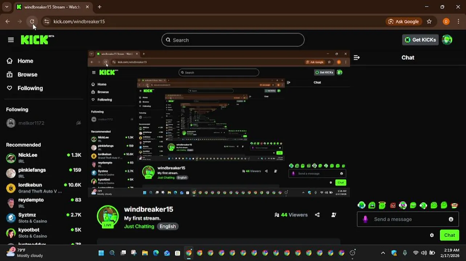The width and height of the screenshot is (466, 261).
Task: Open the NickLee recommended channel
Action: pos(44,158)
